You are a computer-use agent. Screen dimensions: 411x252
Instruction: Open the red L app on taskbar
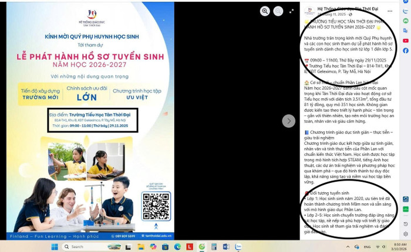[190, 247]
